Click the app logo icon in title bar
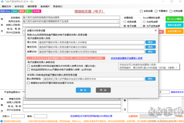 click(2, 2)
